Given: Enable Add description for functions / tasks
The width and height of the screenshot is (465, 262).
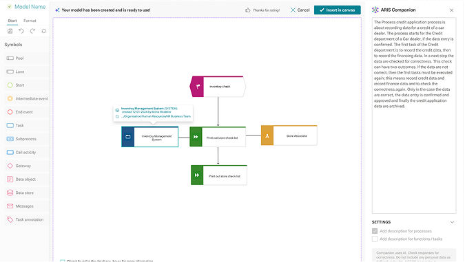Looking at the screenshot, I should click(375, 239).
